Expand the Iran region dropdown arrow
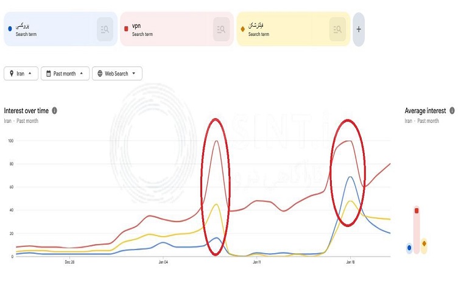Image resolution: width=475 pixels, height=286 pixels. 30,73
